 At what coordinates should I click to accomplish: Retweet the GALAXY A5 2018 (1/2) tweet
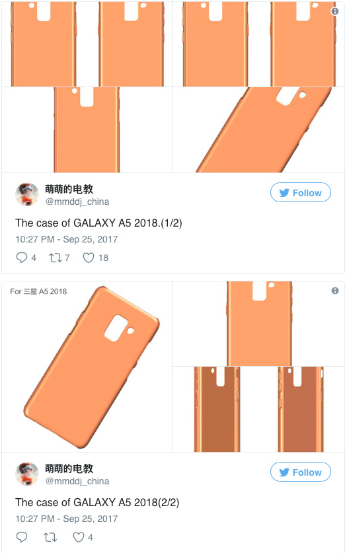56,258
